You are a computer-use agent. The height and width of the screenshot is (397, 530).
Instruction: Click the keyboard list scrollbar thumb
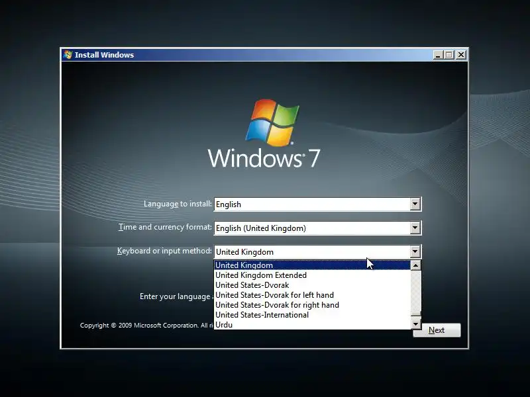[x=415, y=315]
